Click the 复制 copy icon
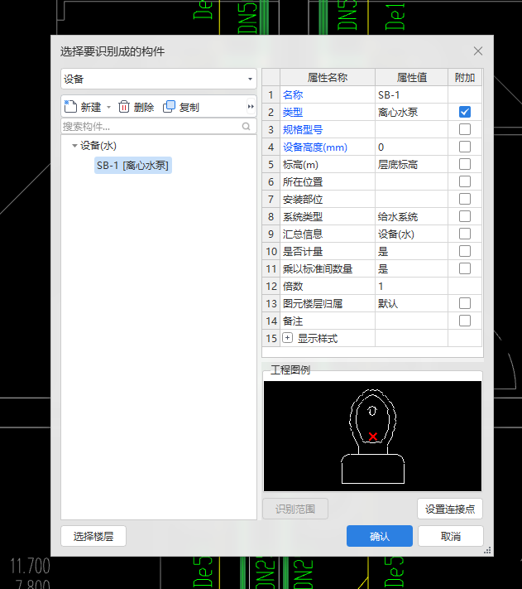This screenshot has height=589, width=522. tap(169, 107)
